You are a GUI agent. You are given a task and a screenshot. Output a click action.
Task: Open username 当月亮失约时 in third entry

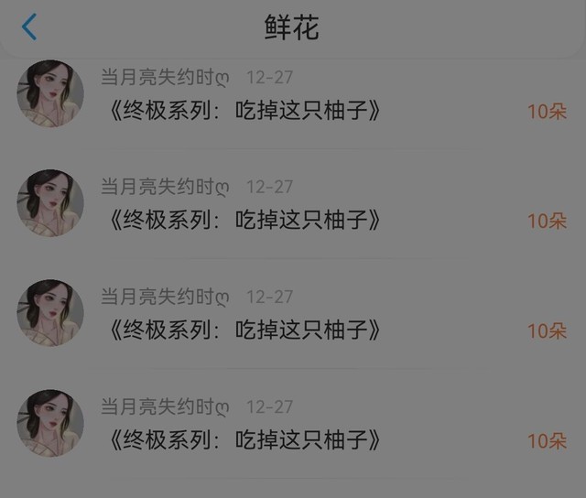coord(165,297)
